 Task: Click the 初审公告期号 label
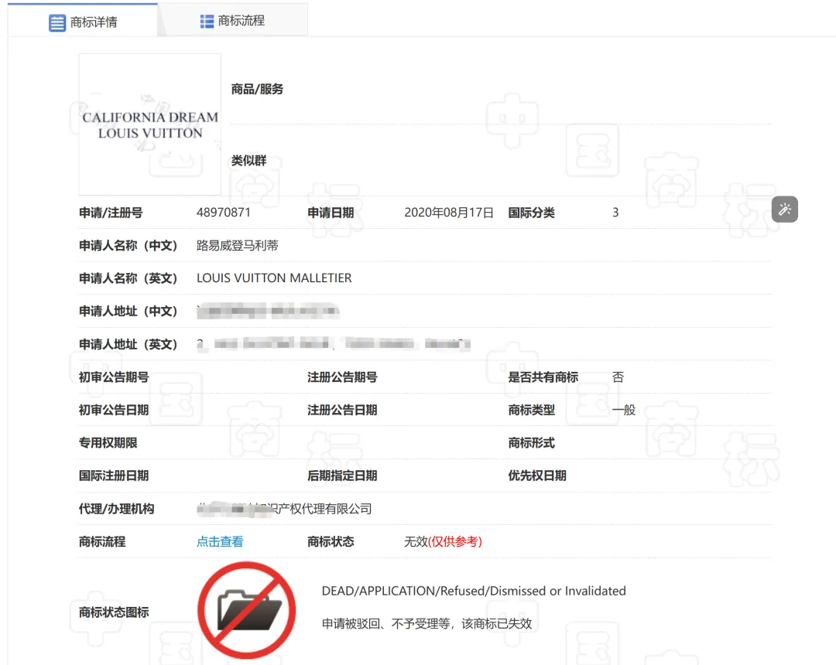tap(114, 377)
